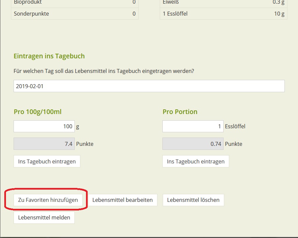298x238 pixels.
Task: Click Ins Tagebuch eintragen under Pro Portion
Action: point(196,161)
